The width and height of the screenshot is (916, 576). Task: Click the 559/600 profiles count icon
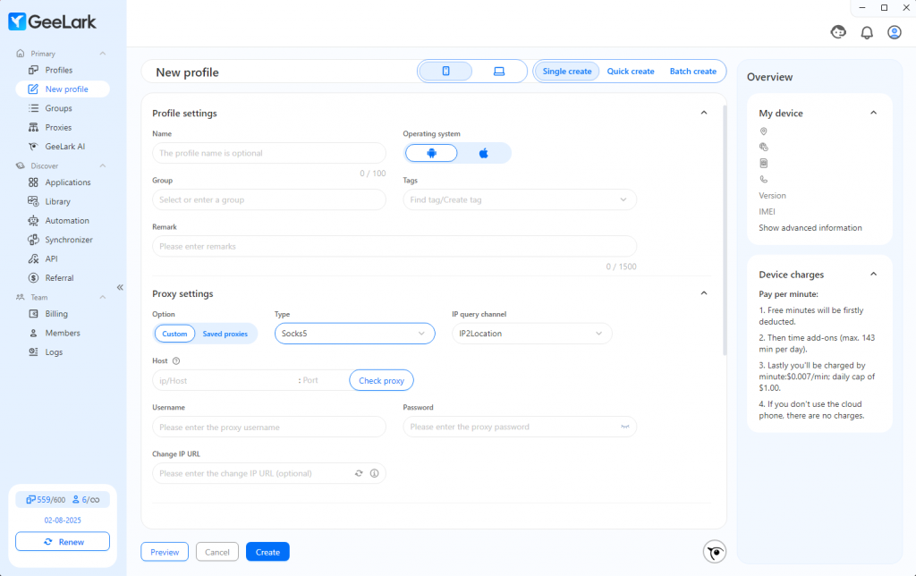[x=30, y=500]
